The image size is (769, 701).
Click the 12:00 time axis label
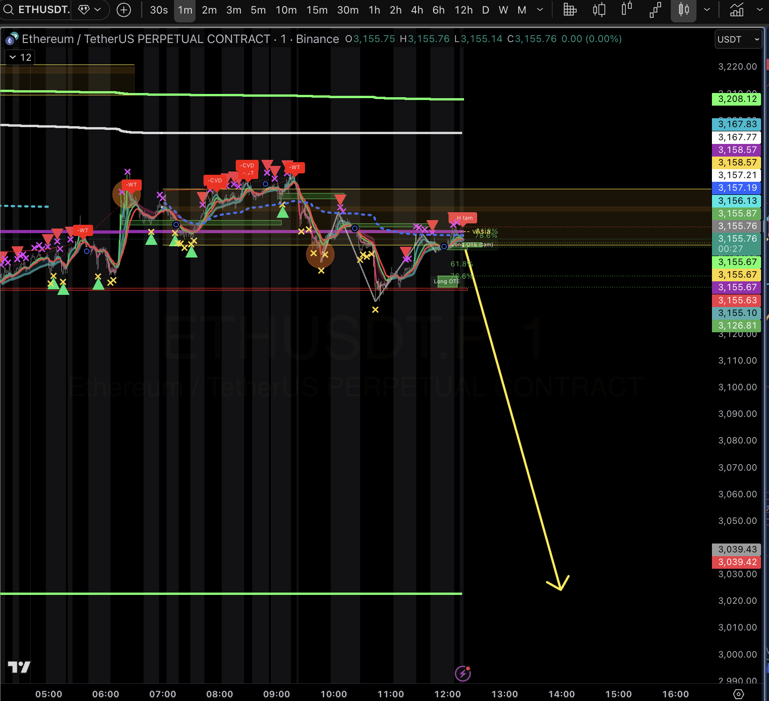pyautogui.click(x=448, y=694)
